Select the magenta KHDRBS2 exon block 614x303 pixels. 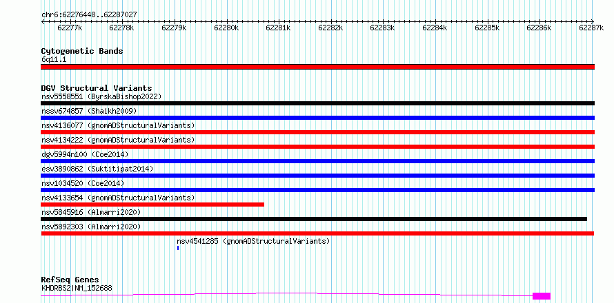tap(542, 296)
